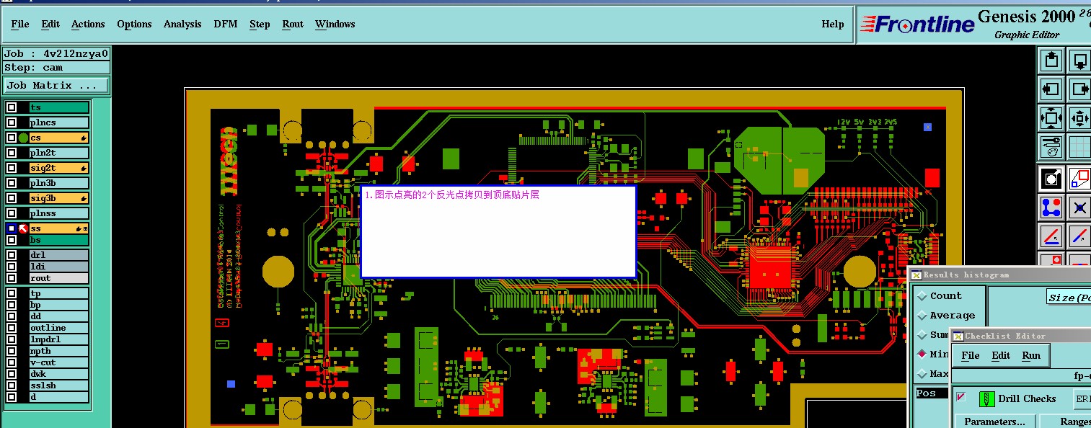Toggle the sig2t layer display box
Viewport: 1091px width, 428px height.
(x=12, y=168)
